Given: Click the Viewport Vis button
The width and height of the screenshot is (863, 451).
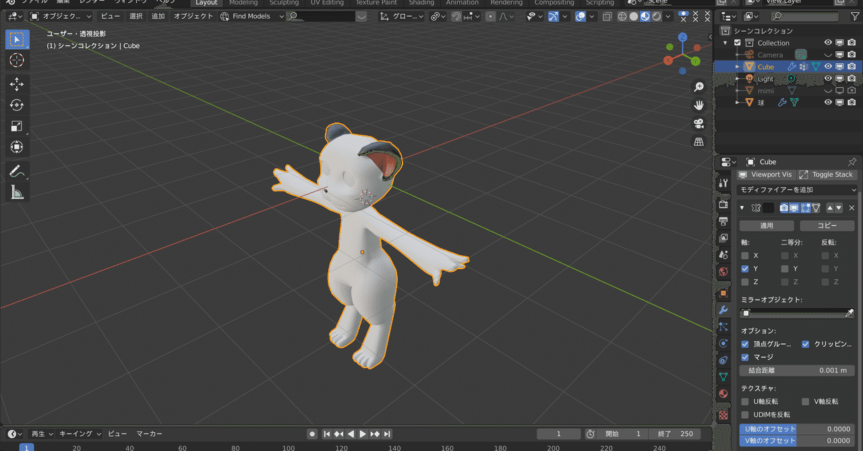Looking at the screenshot, I should (x=766, y=175).
